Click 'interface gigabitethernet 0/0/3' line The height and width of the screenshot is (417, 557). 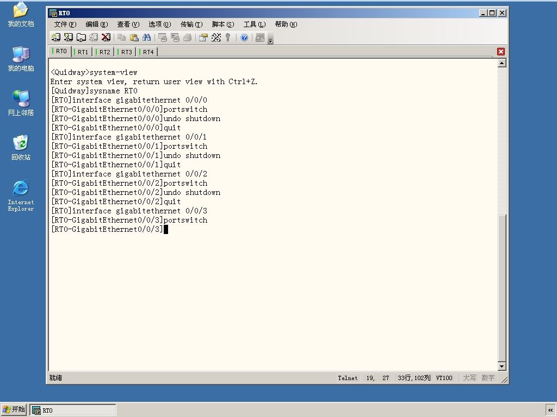point(129,211)
